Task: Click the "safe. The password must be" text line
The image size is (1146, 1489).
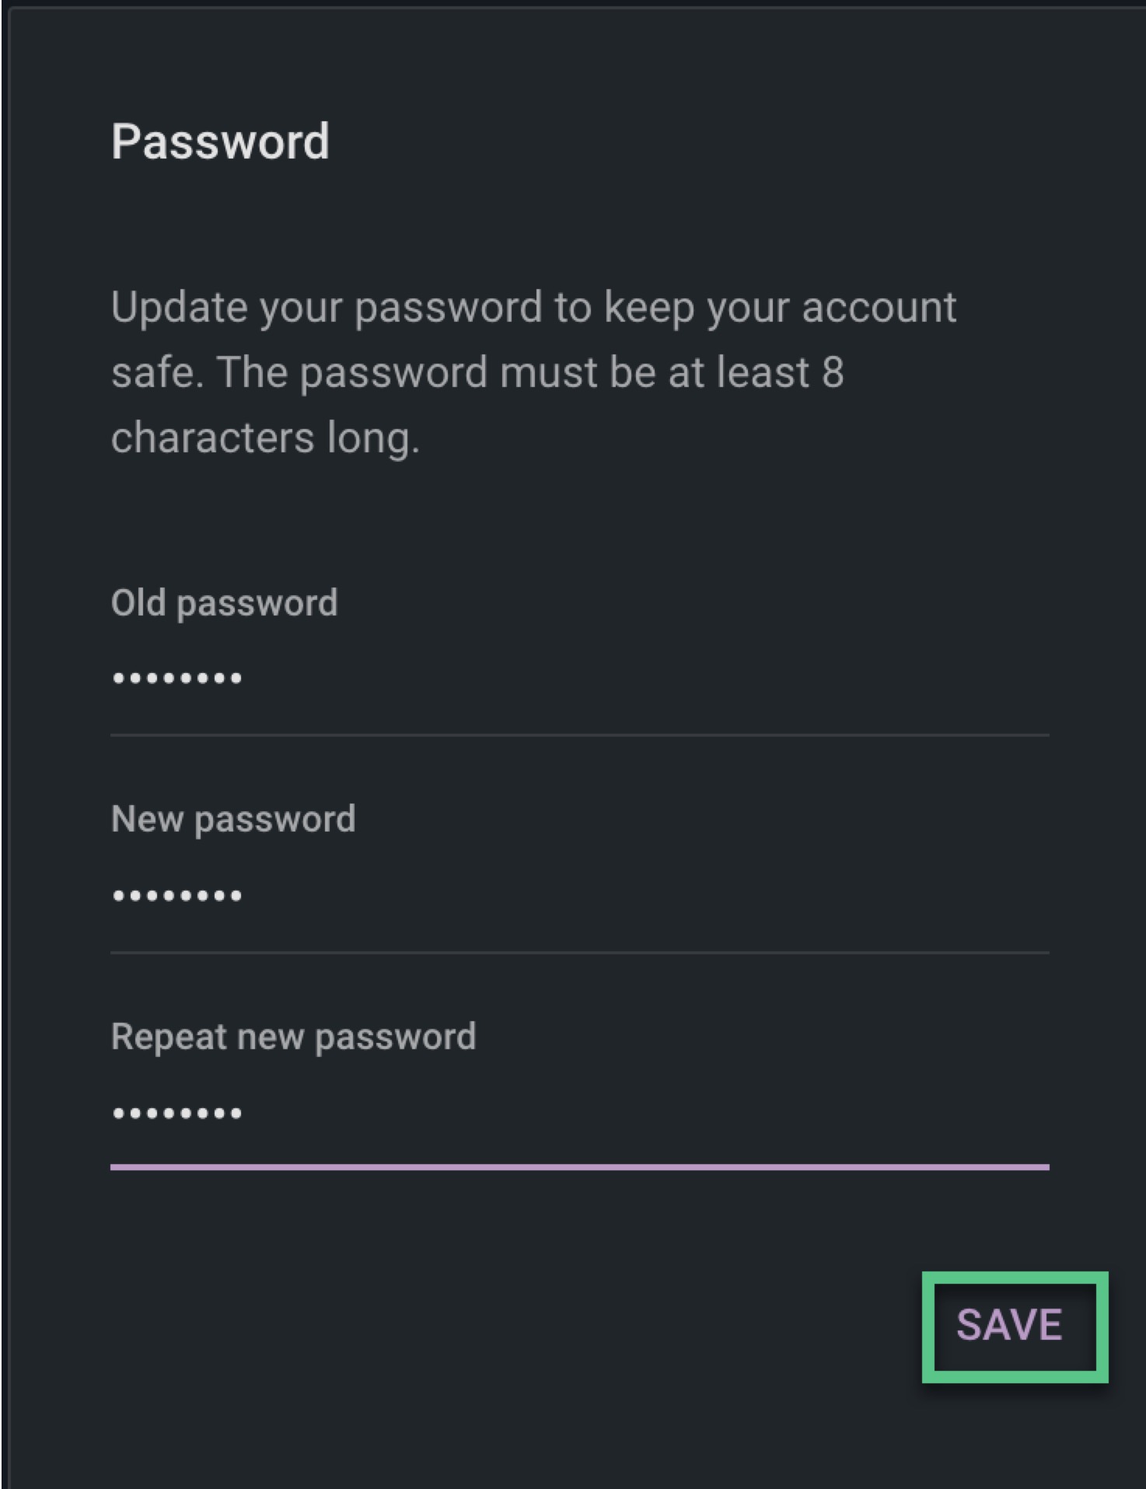Action: coord(477,372)
